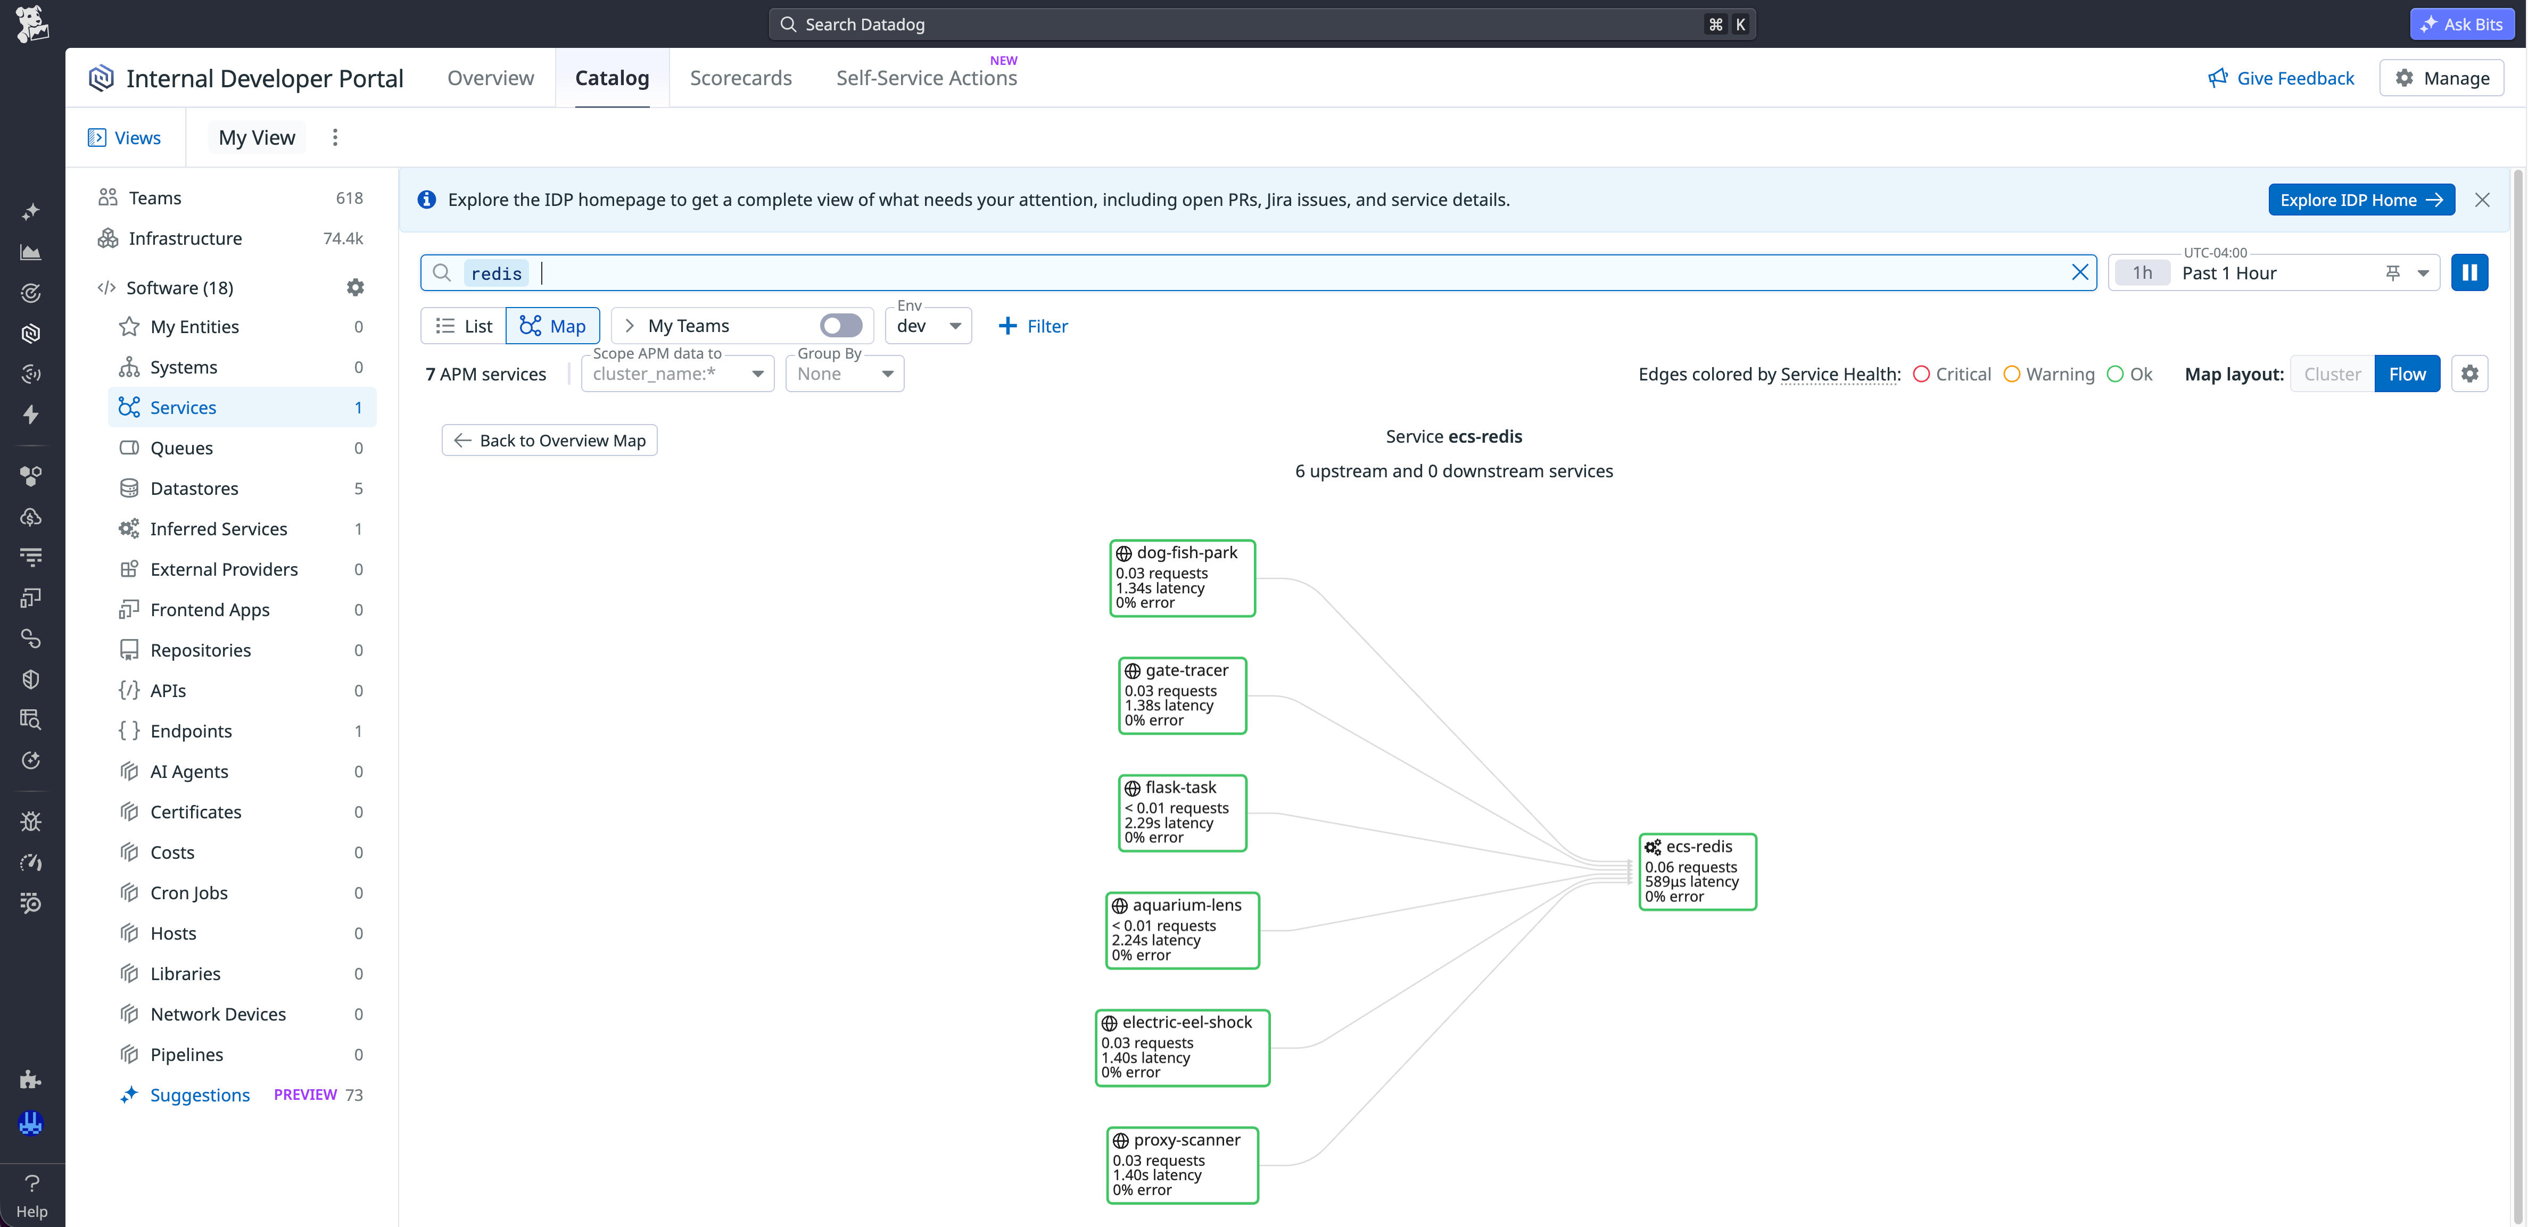Screen dimensions: 2528x1227
Task: Click the Teams people icon
Action: [108, 198]
